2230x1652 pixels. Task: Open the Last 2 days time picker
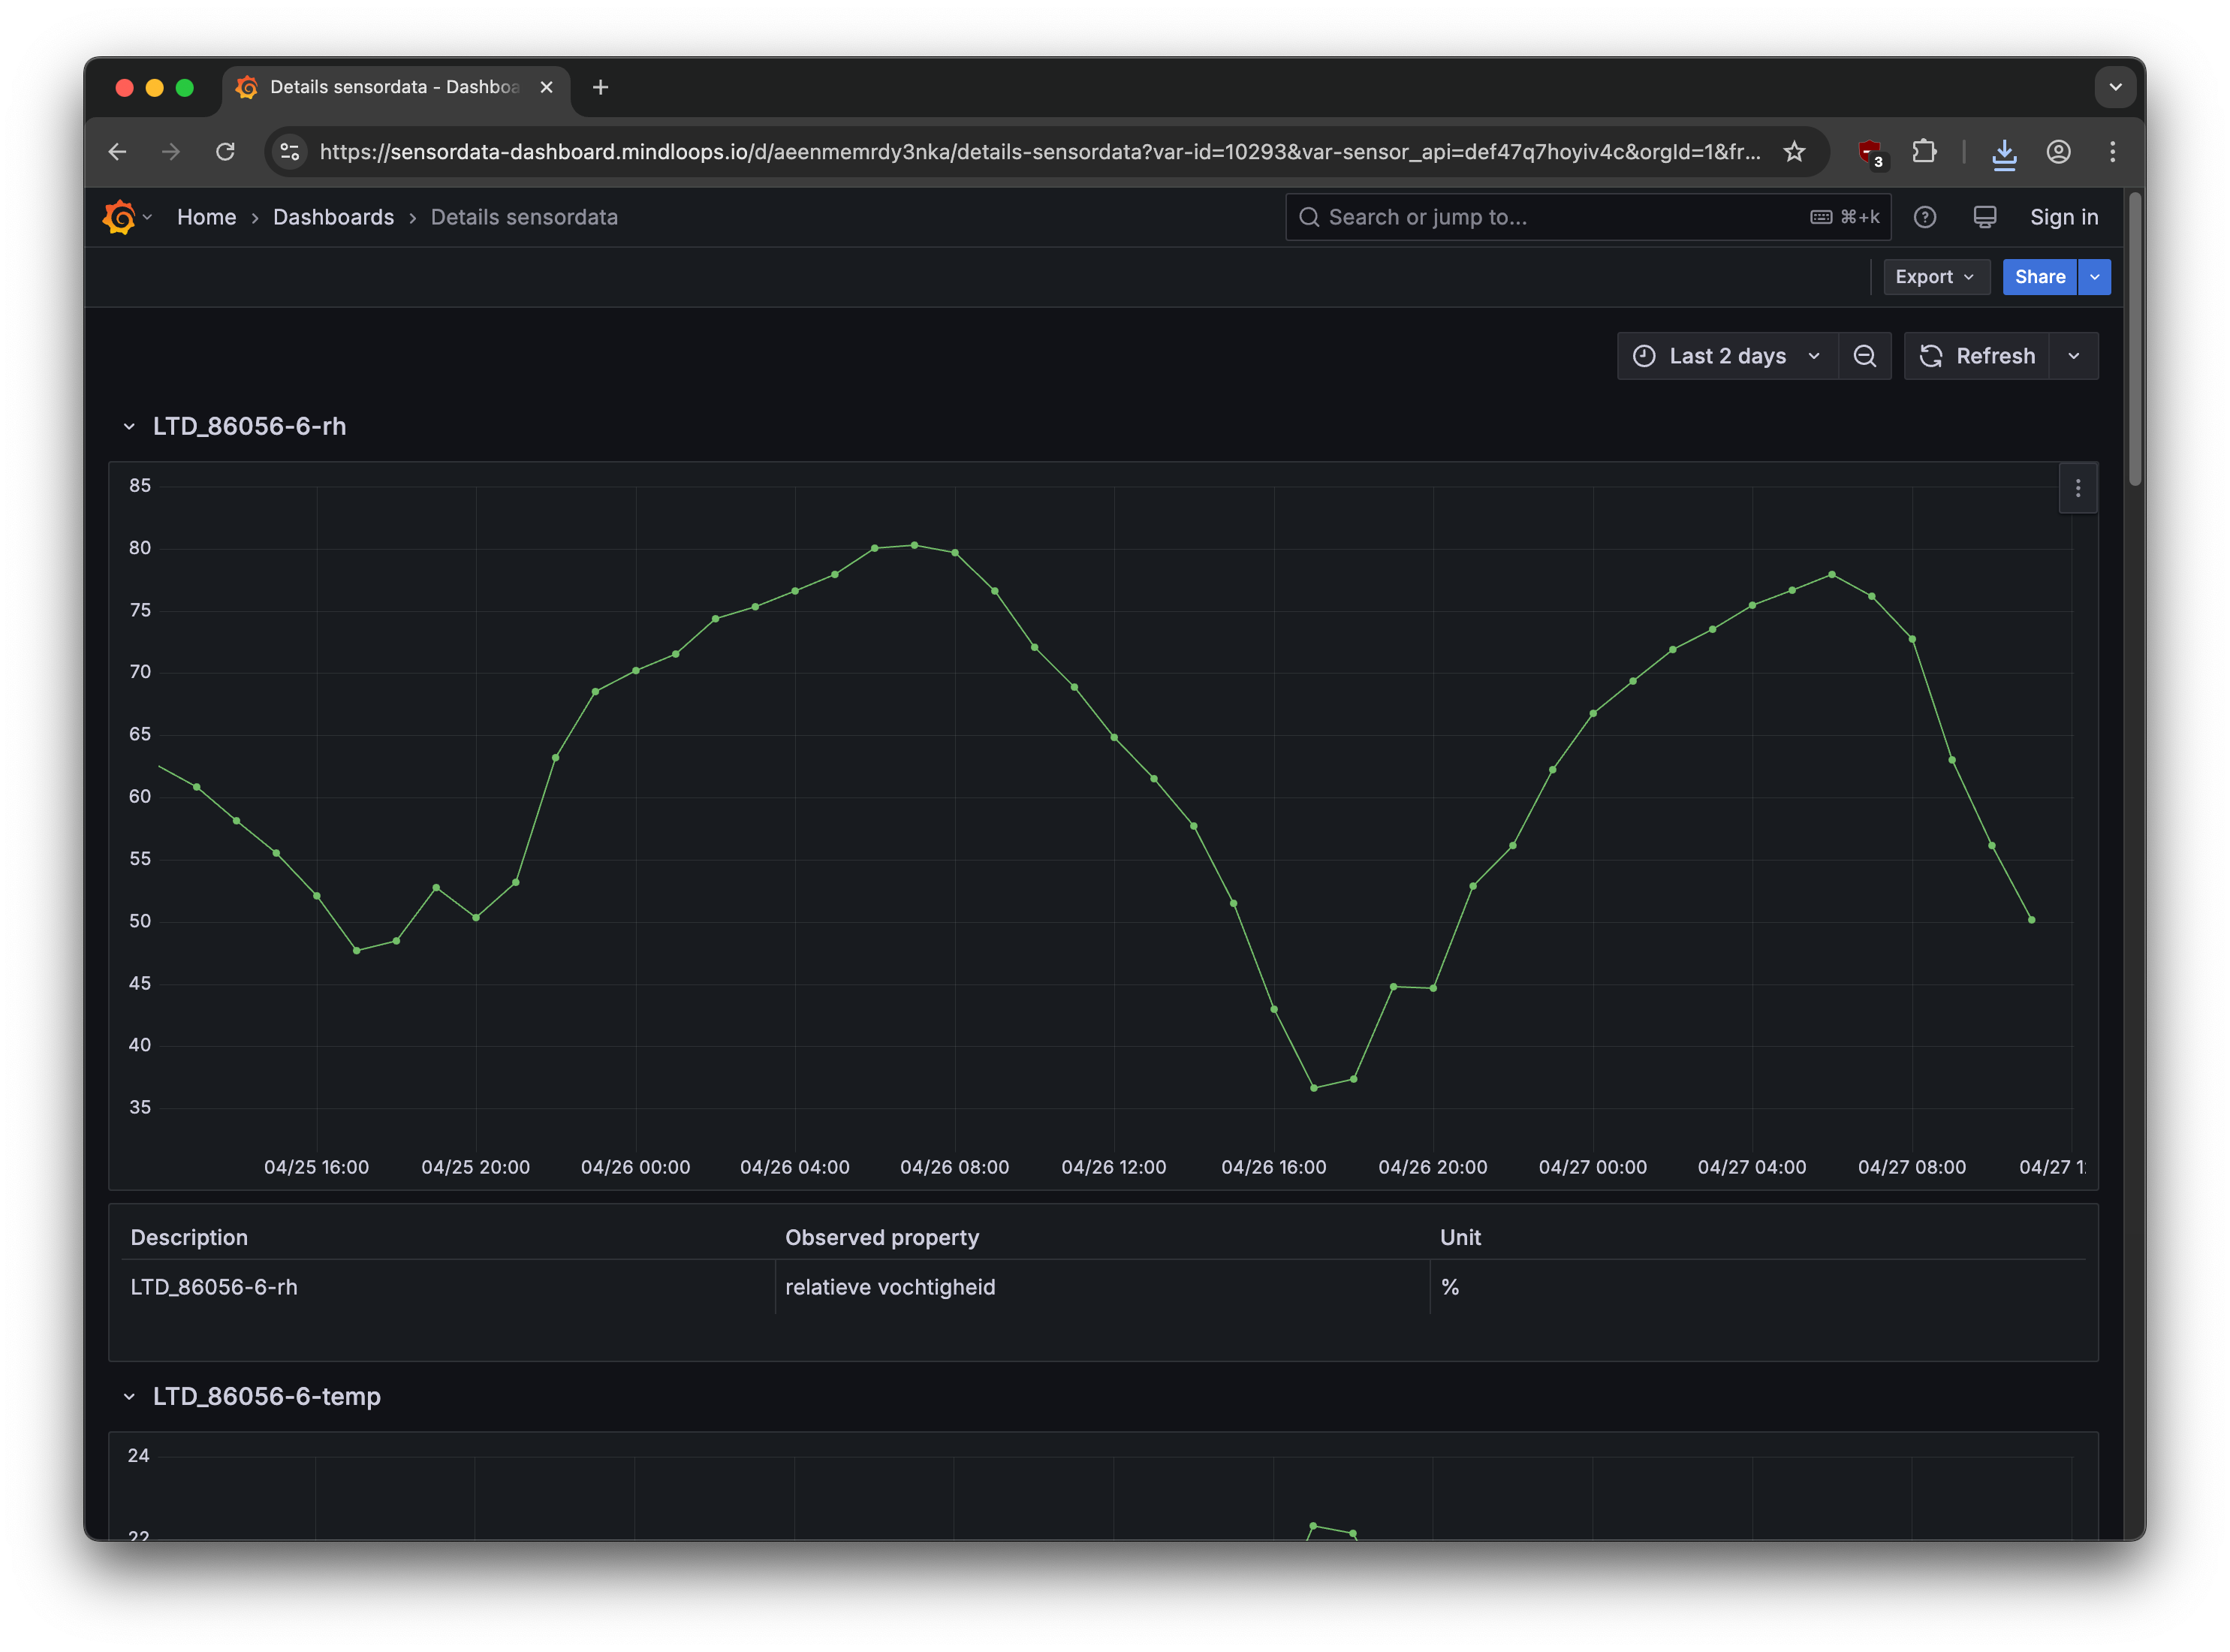(x=1727, y=356)
